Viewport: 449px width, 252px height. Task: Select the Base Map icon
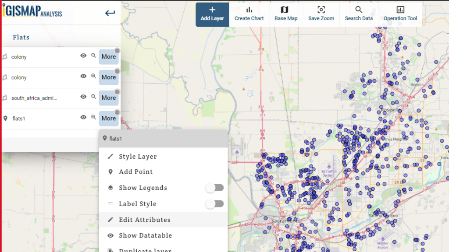[x=285, y=13]
